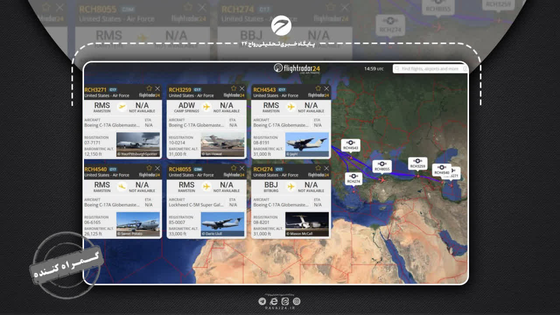Toggle star on RCH8055 card
560x315 pixels.
[x=234, y=168]
